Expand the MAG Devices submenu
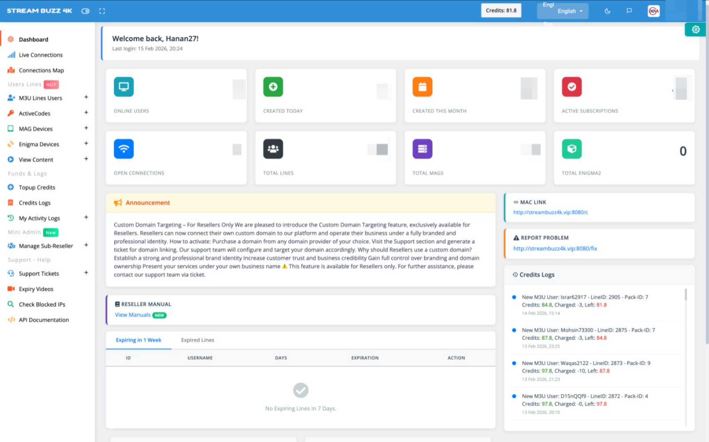Viewport: 709px width, 442px height. click(x=86, y=128)
